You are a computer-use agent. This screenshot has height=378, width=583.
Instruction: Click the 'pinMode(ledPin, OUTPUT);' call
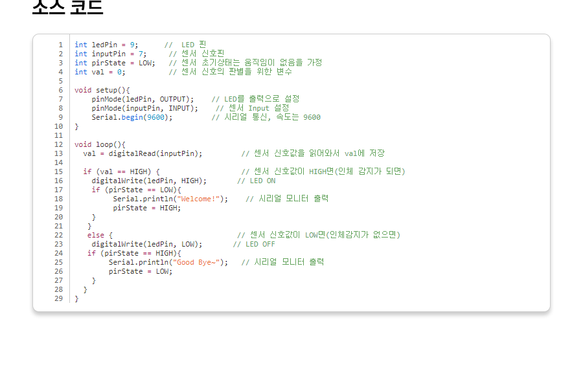pyautogui.click(x=143, y=99)
